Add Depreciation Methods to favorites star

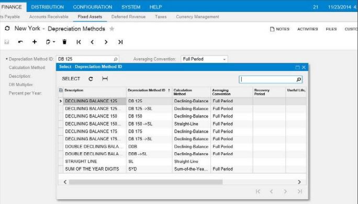coord(112,29)
